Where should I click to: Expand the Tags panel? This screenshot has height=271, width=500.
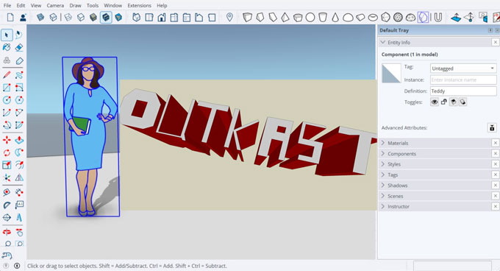[383, 175]
